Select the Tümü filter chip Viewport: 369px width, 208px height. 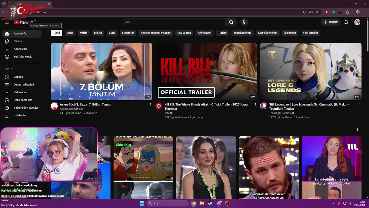tap(57, 33)
